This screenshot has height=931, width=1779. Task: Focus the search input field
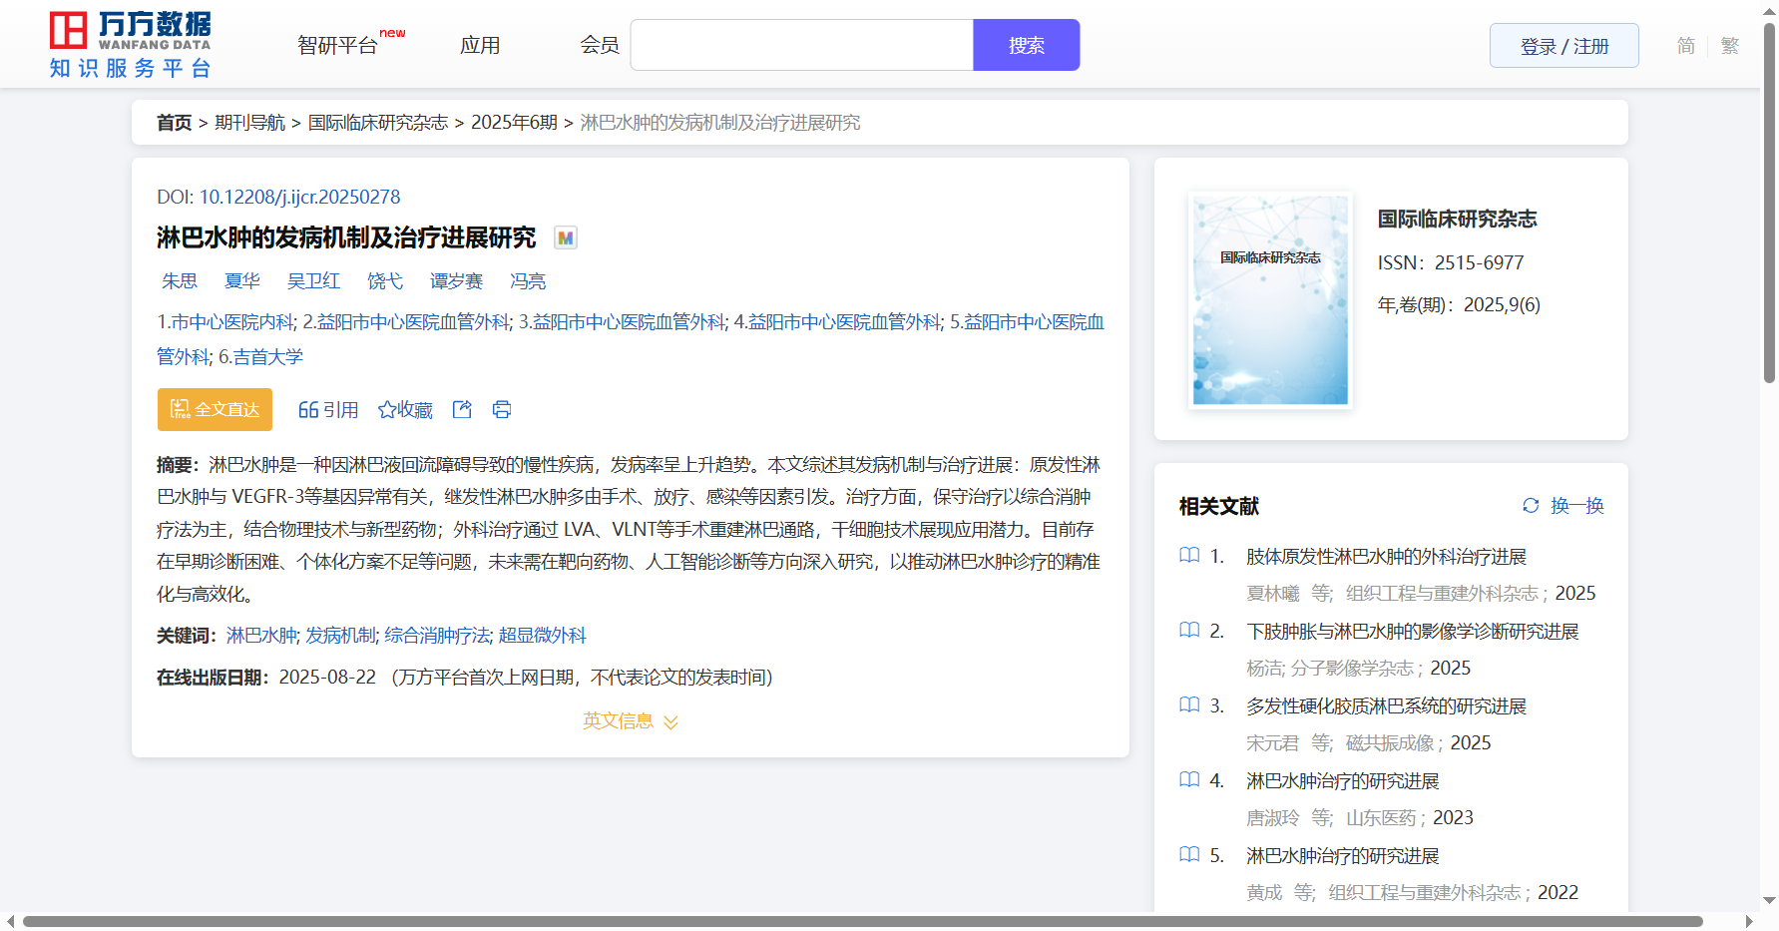coord(801,46)
